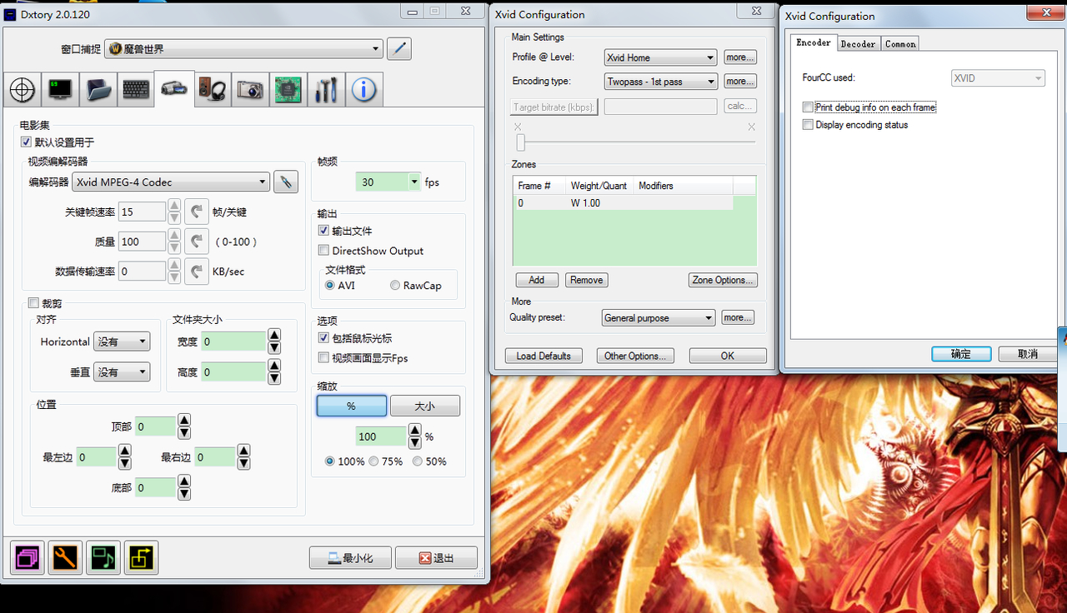Viewport: 1067px width, 613px height.
Task: Open the FourCC used dropdown
Action: 999,78
